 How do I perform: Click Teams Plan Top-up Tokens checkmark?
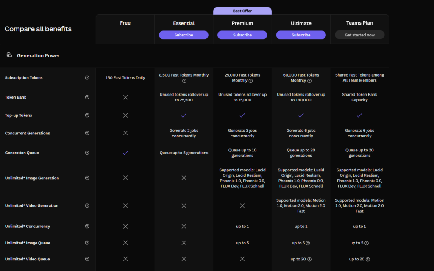tap(359, 115)
